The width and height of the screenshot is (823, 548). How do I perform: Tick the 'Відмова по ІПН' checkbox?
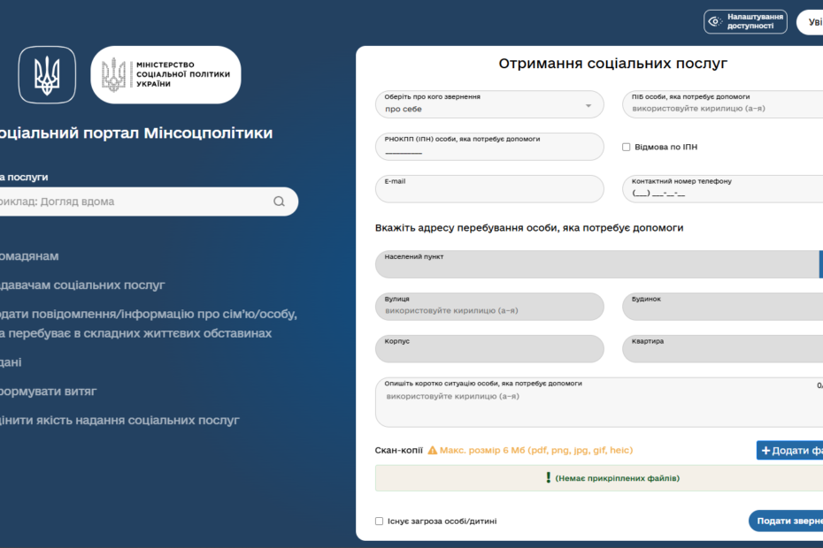click(627, 147)
